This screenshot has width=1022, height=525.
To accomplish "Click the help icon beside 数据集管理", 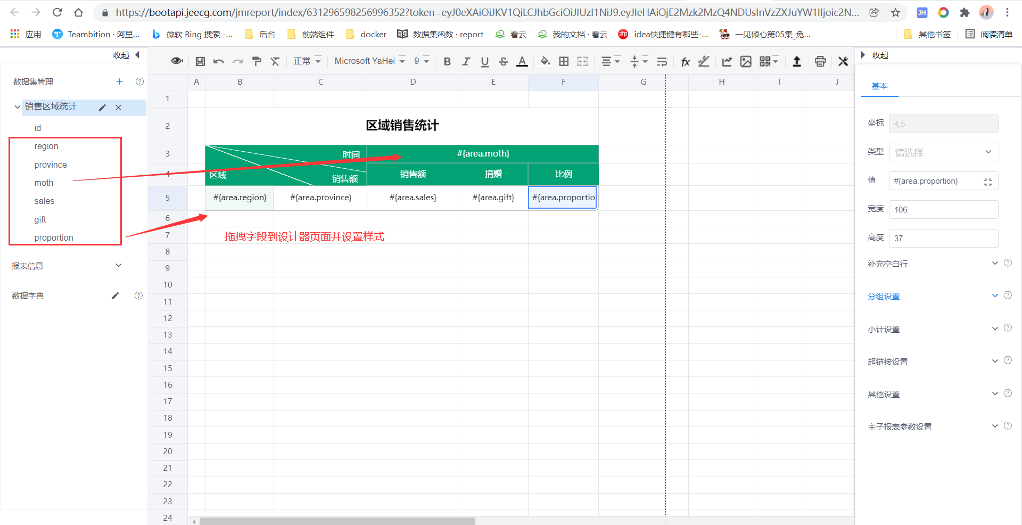I will pyautogui.click(x=139, y=81).
